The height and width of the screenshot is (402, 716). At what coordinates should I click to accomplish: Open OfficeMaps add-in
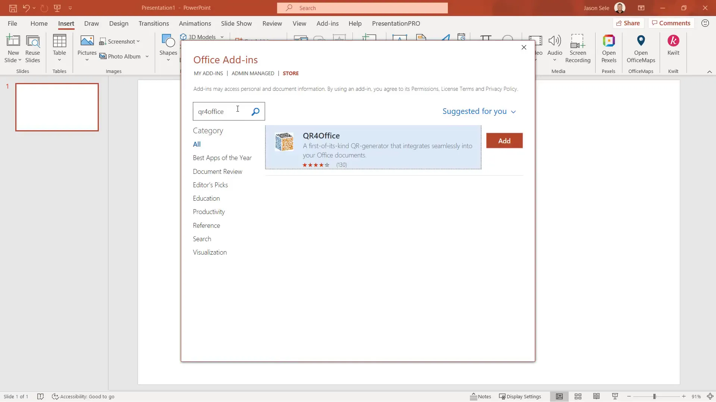(x=641, y=48)
